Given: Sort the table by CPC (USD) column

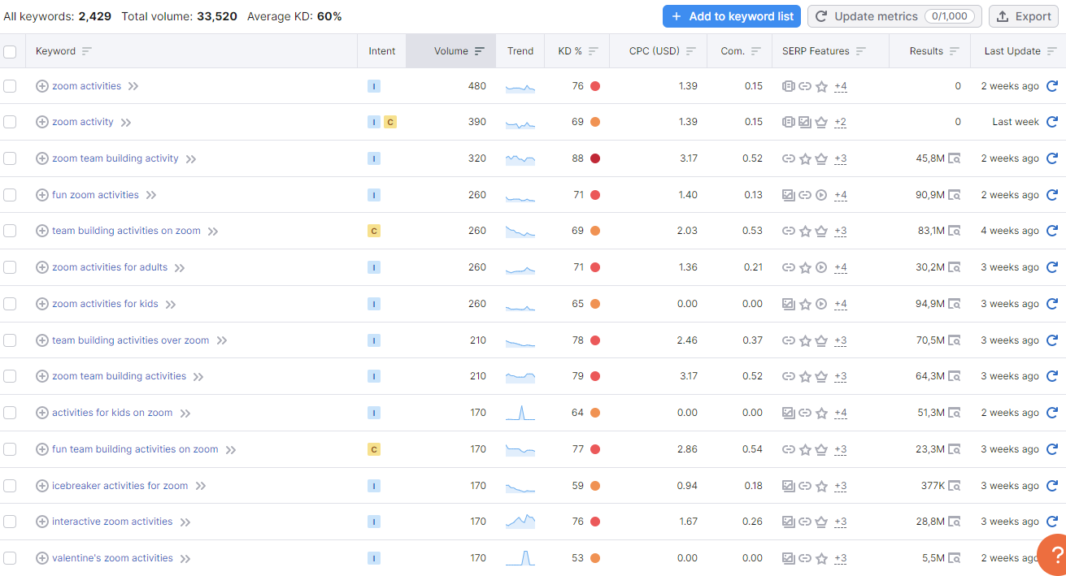Looking at the screenshot, I should [663, 51].
